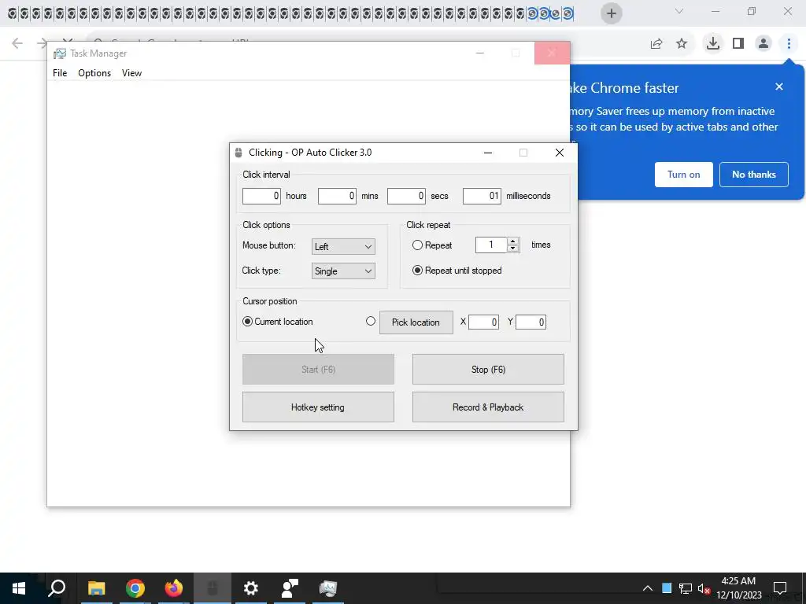
Task: Click the secs interval field
Action: tap(406, 196)
